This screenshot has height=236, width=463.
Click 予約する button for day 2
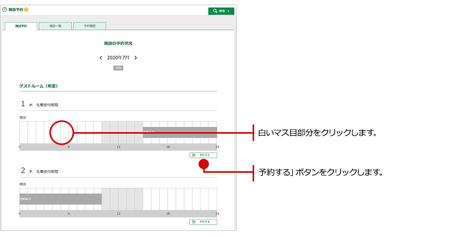click(203, 222)
